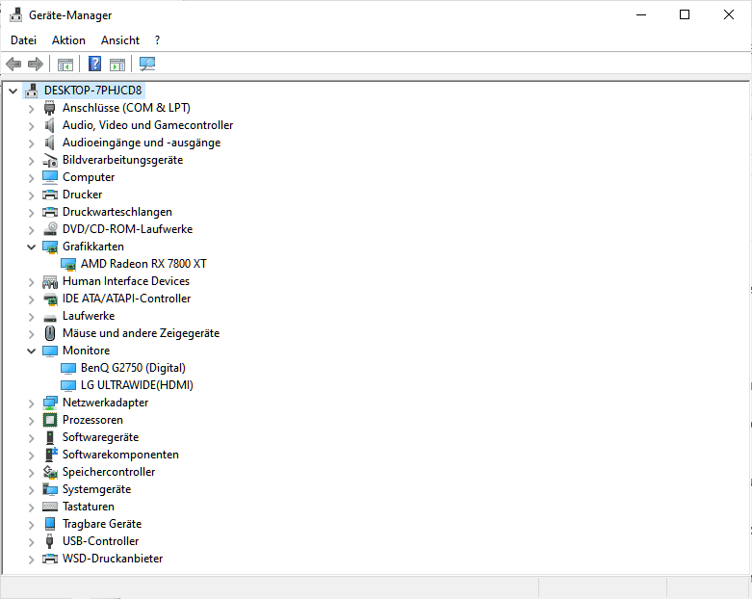The image size is (752, 599).
Task: Click the DVD/CD-ROM-Laufwerke disc icon
Action: pyautogui.click(x=50, y=229)
